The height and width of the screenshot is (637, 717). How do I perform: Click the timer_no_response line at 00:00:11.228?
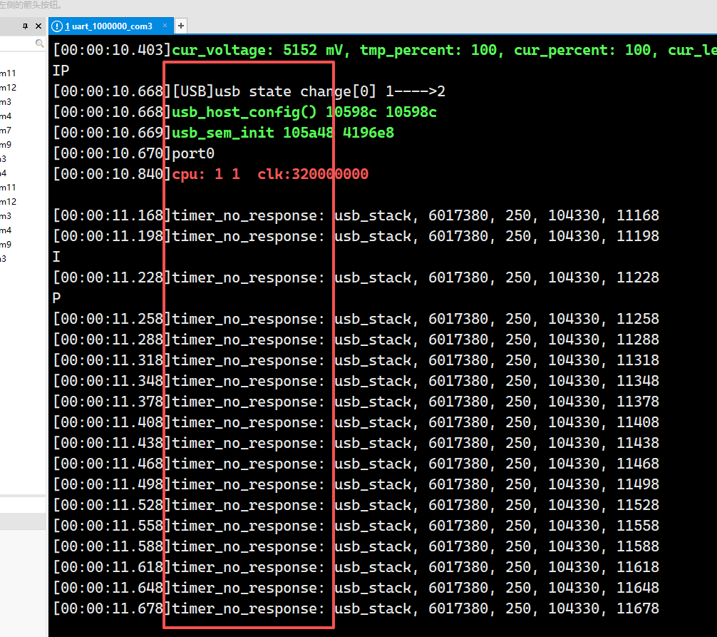(x=356, y=277)
